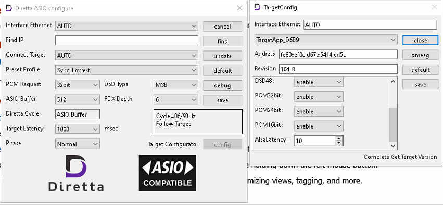The height and width of the screenshot is (205, 443).
Task: Open the FS X Depth dropdown
Action: click(176, 99)
